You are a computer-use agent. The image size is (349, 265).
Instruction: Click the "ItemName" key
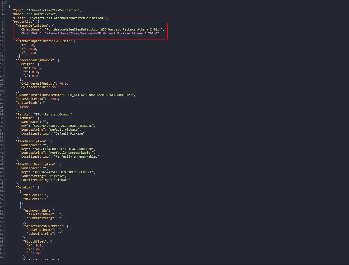(x=25, y=118)
